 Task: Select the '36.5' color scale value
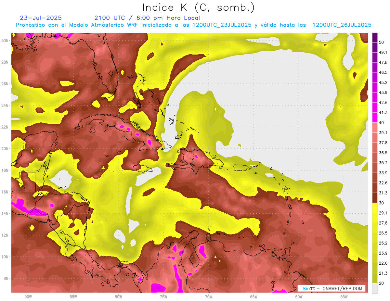383,153
